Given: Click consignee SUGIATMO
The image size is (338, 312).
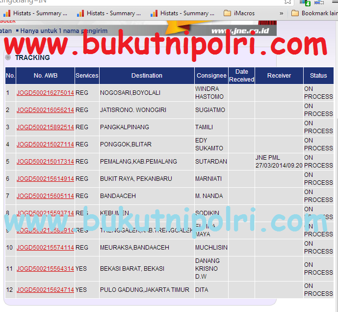Looking at the screenshot, I should pos(210,110).
